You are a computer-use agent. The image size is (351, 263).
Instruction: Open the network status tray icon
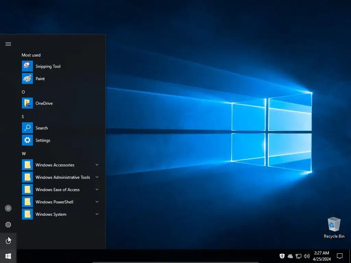(299, 256)
